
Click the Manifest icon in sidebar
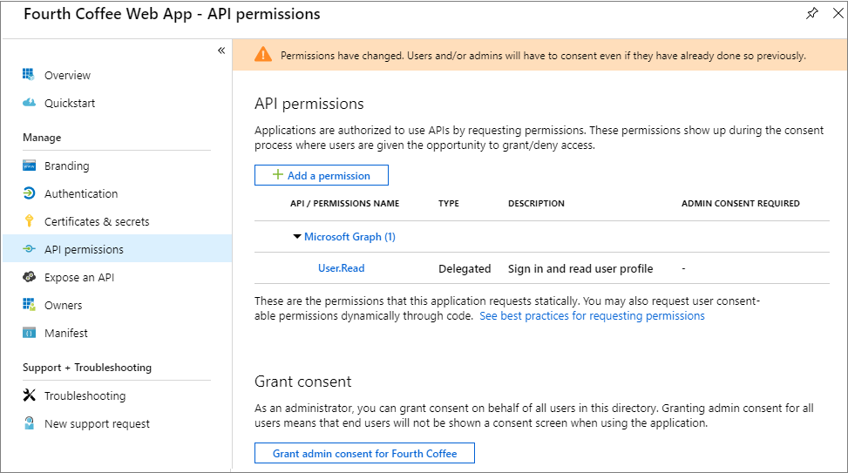click(x=29, y=333)
